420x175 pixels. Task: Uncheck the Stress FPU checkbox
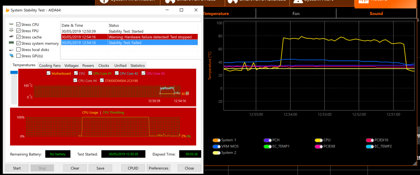coord(18,31)
